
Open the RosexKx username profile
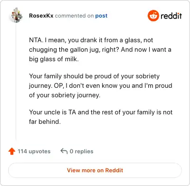(41, 16)
